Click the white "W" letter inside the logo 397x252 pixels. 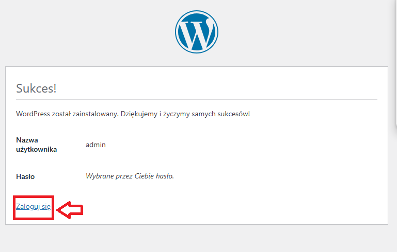click(x=197, y=32)
